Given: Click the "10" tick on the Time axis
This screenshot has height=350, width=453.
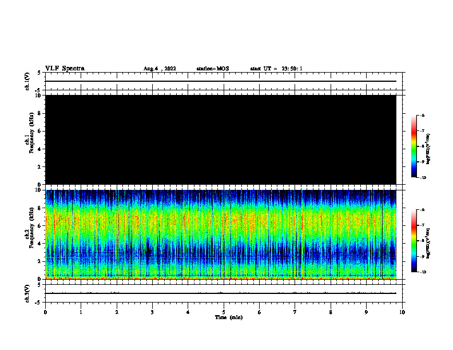Looking at the screenshot, I should (402, 312).
